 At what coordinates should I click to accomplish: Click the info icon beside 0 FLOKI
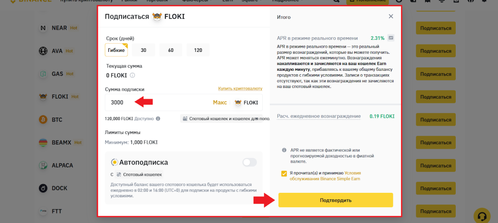pos(132,75)
